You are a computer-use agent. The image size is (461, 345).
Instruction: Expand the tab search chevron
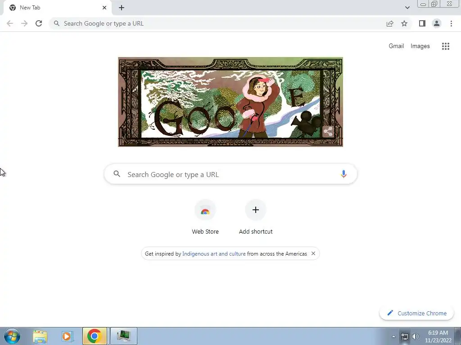(x=407, y=8)
